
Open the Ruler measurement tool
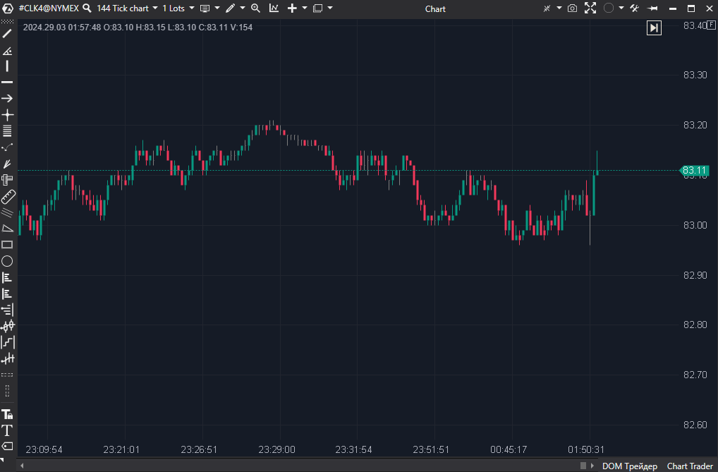point(8,195)
